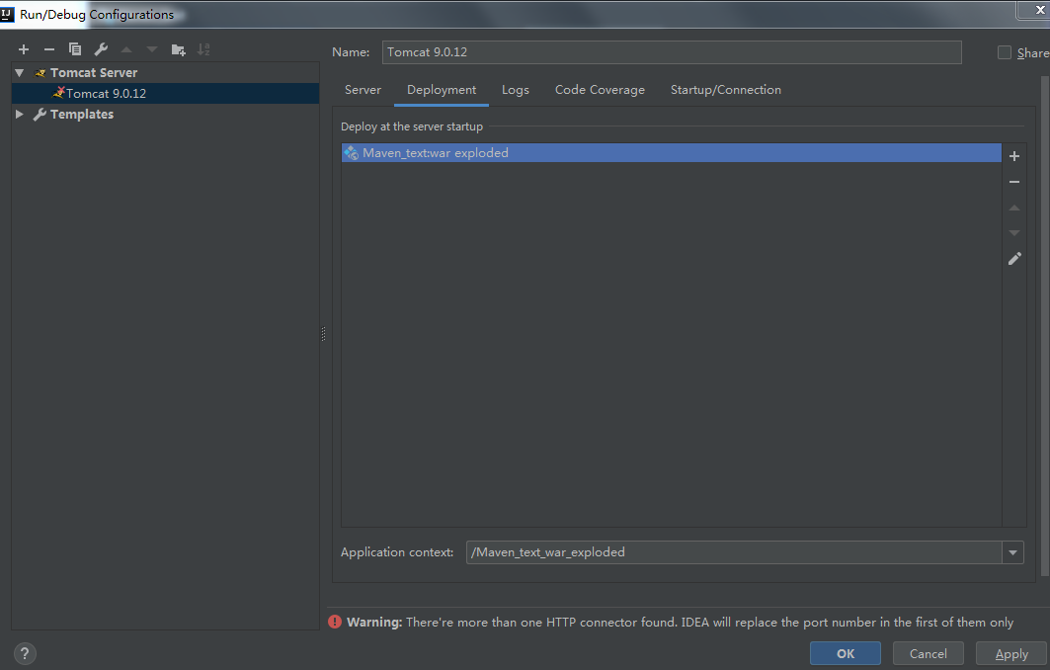Screen dimensions: 1050x670
Task: Enable the Share checkbox
Action: pyautogui.click(x=1005, y=52)
